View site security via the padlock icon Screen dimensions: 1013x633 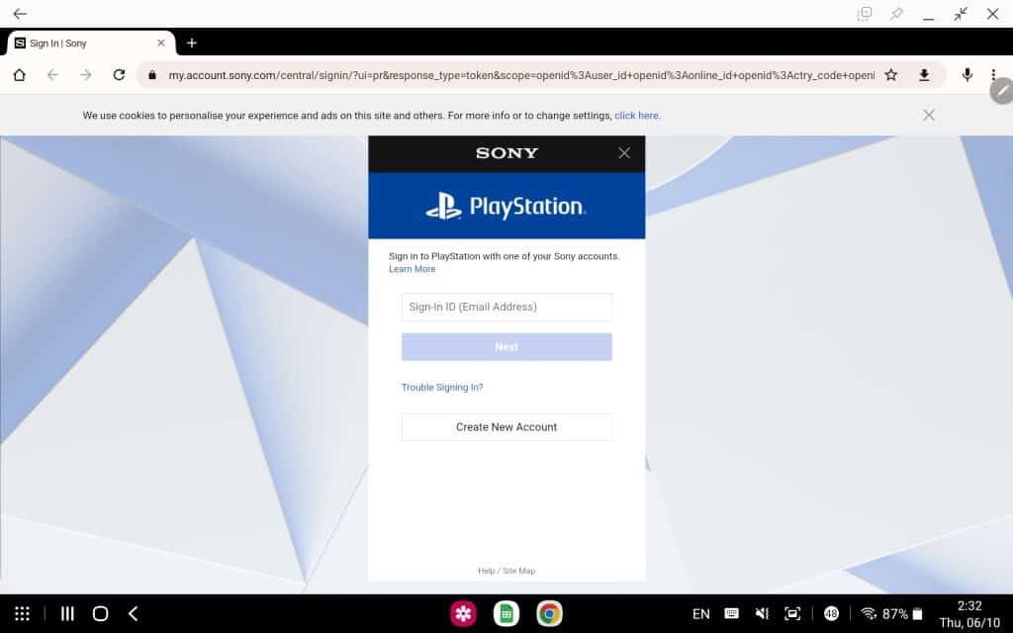(150, 75)
